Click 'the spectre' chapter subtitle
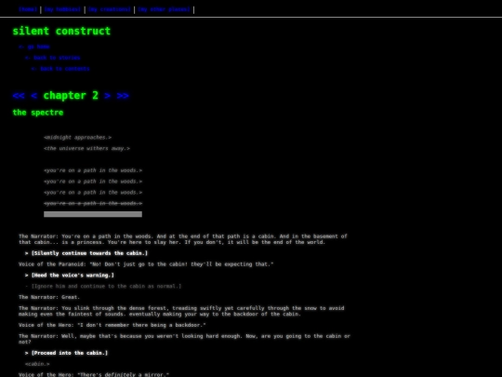502x377 pixels. pos(38,113)
